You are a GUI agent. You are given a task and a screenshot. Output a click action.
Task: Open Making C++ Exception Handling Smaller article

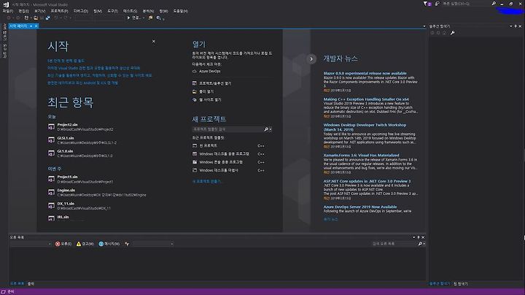(365, 99)
